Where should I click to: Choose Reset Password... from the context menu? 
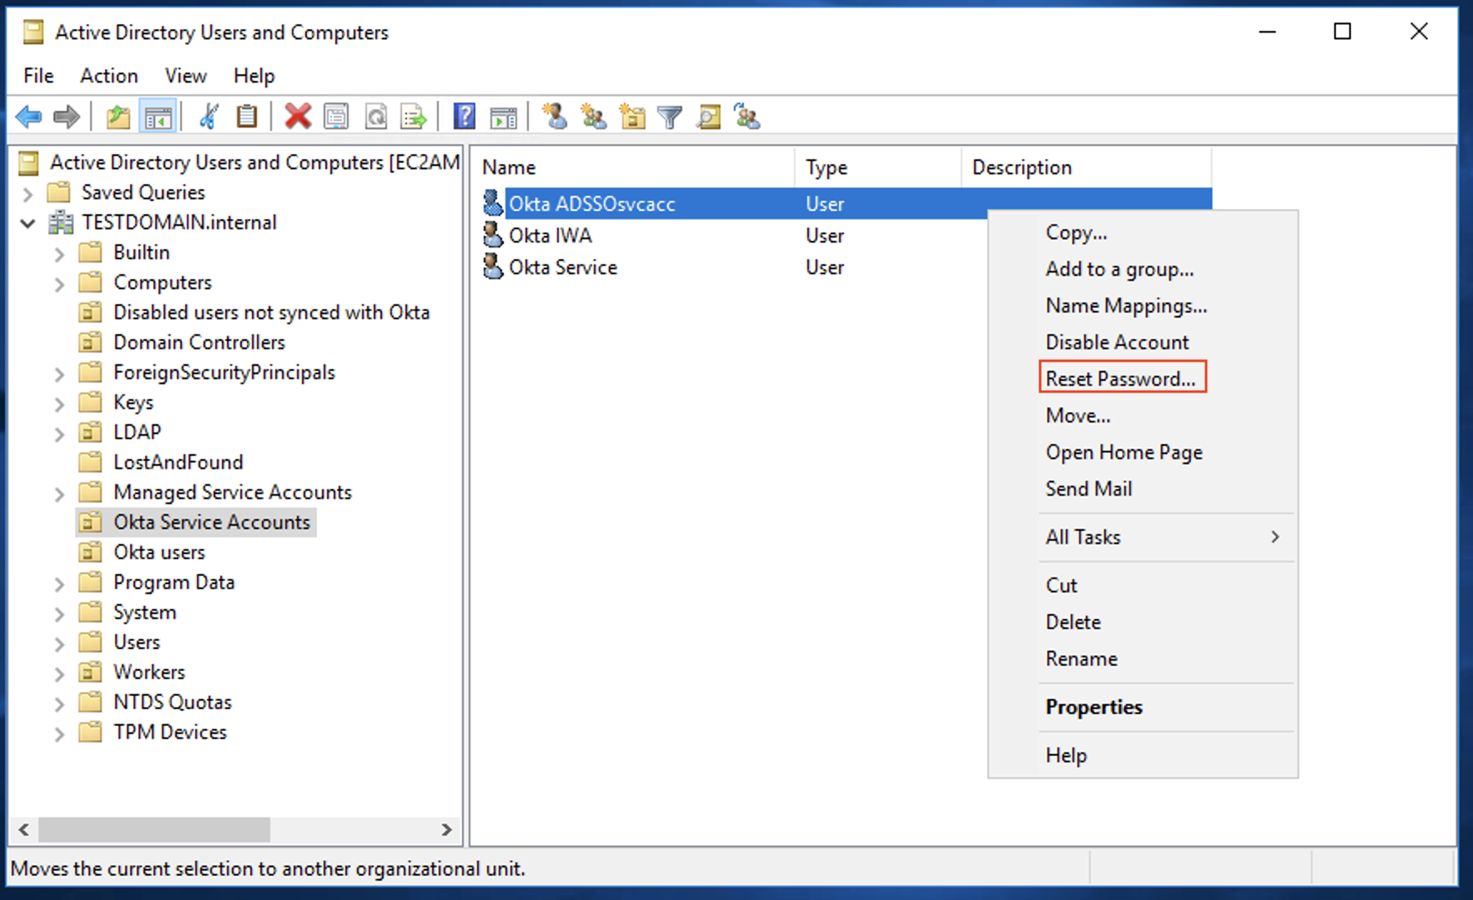(1121, 378)
